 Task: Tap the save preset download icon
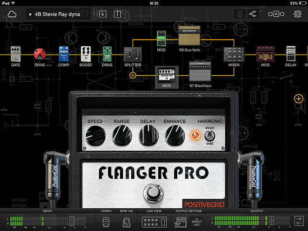click(x=103, y=14)
